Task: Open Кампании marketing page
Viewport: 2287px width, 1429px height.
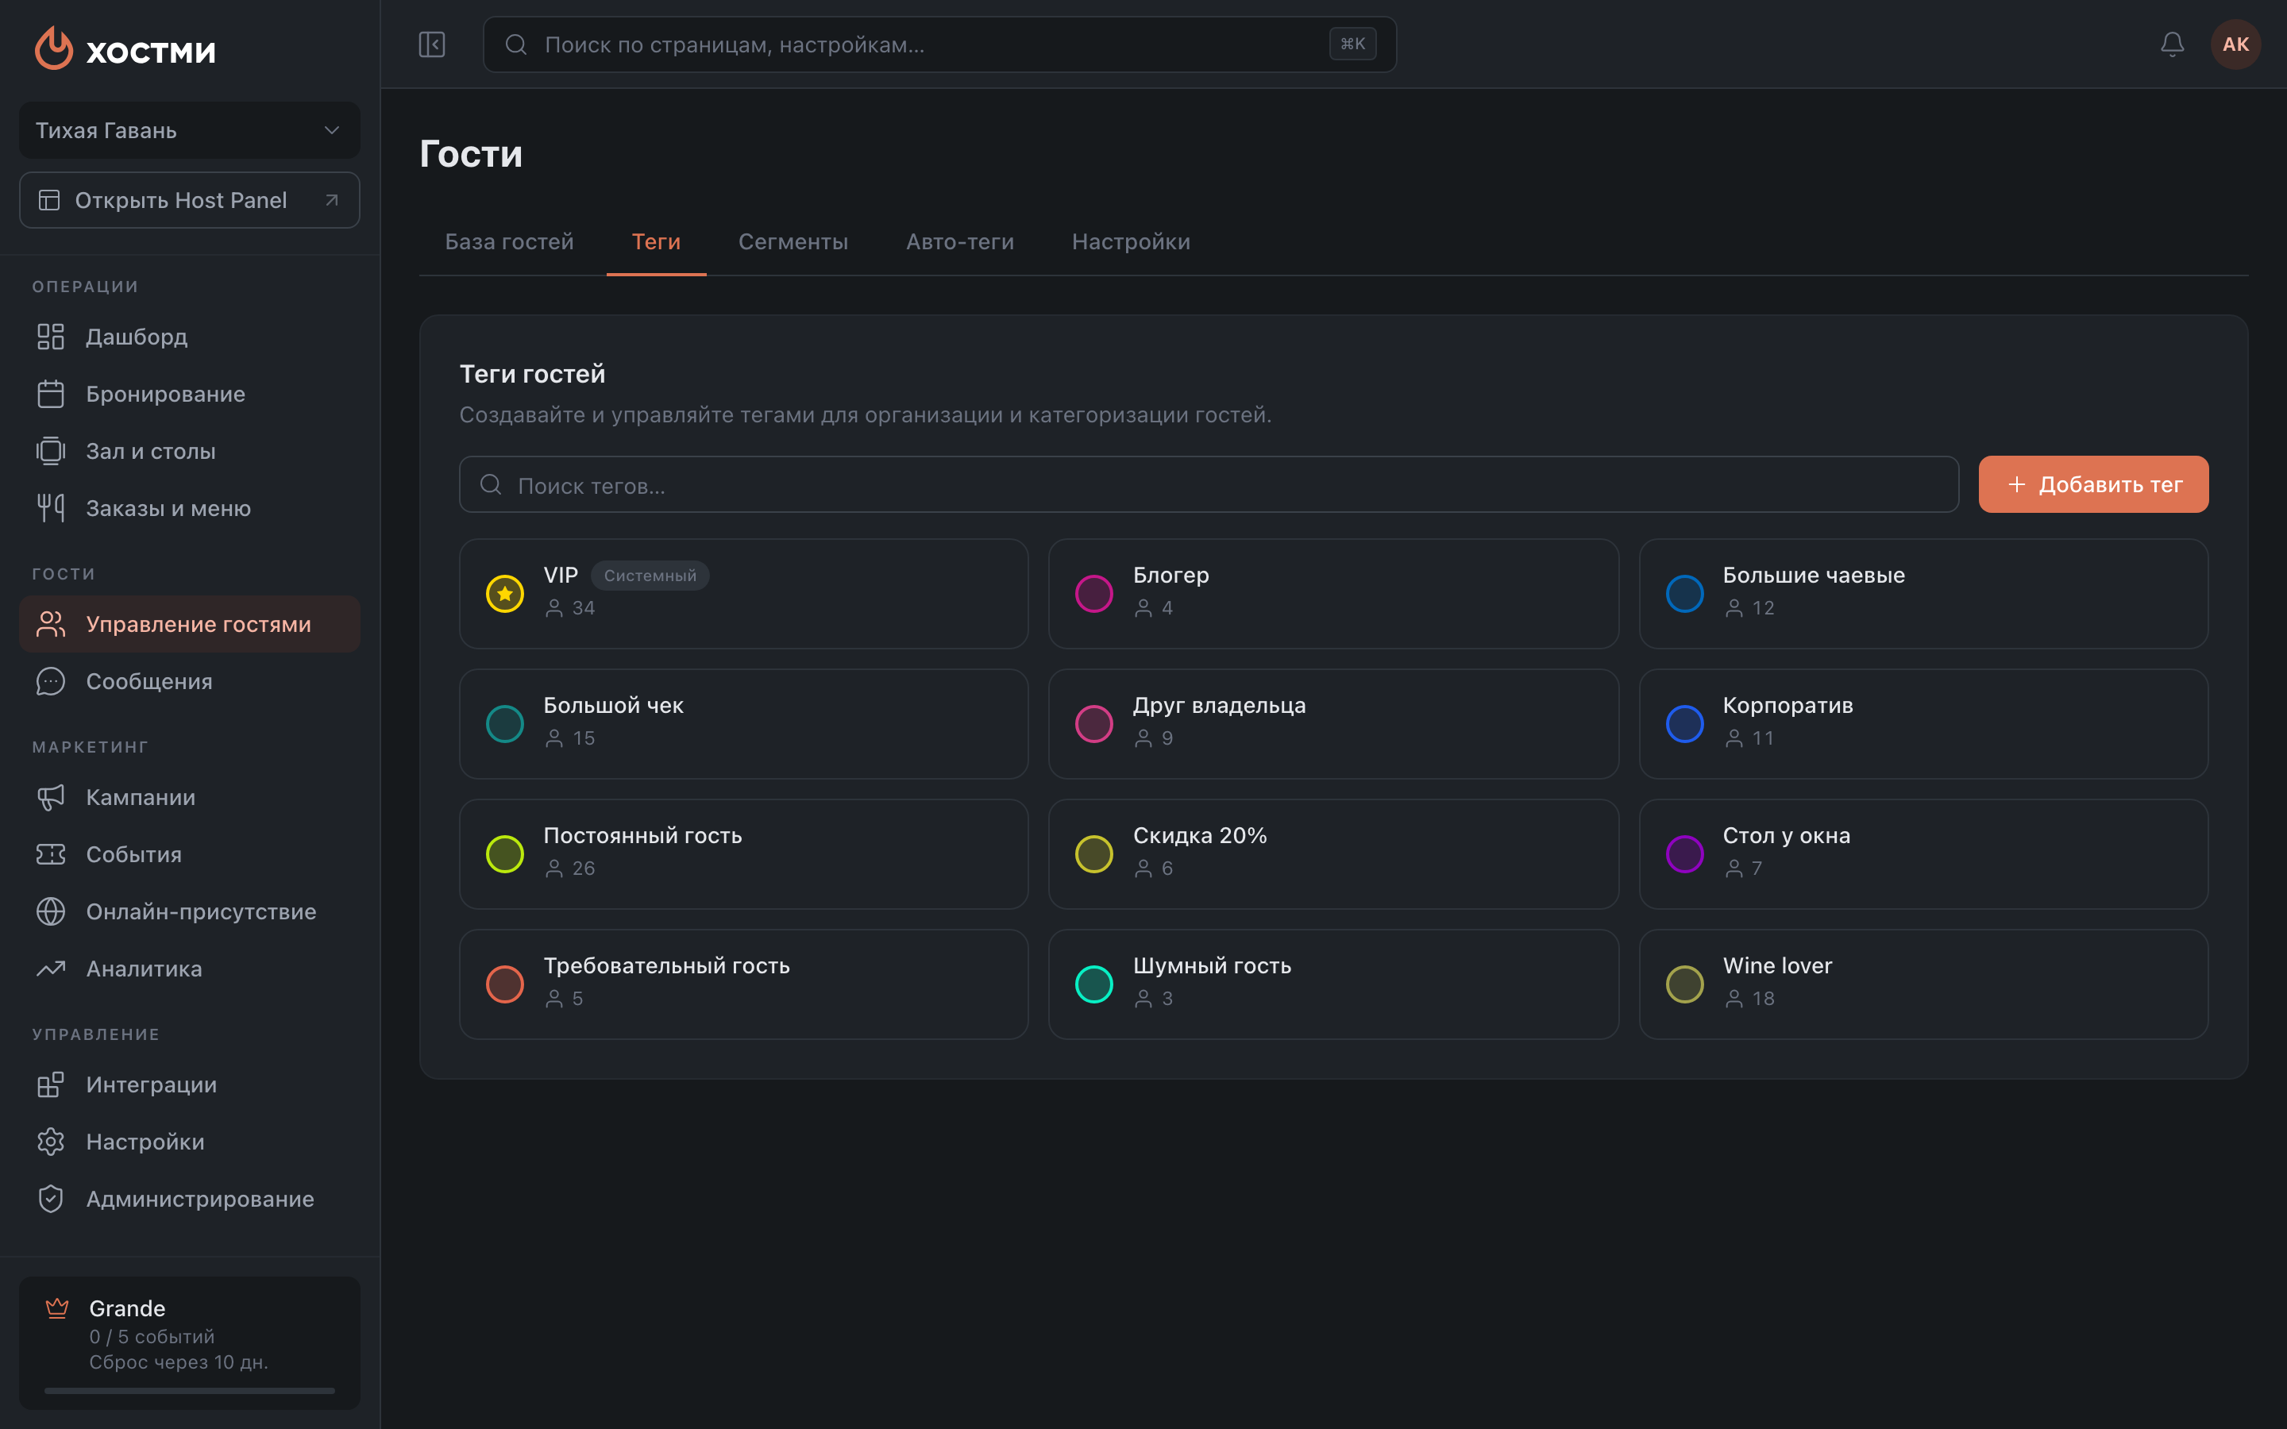Action: (189, 797)
